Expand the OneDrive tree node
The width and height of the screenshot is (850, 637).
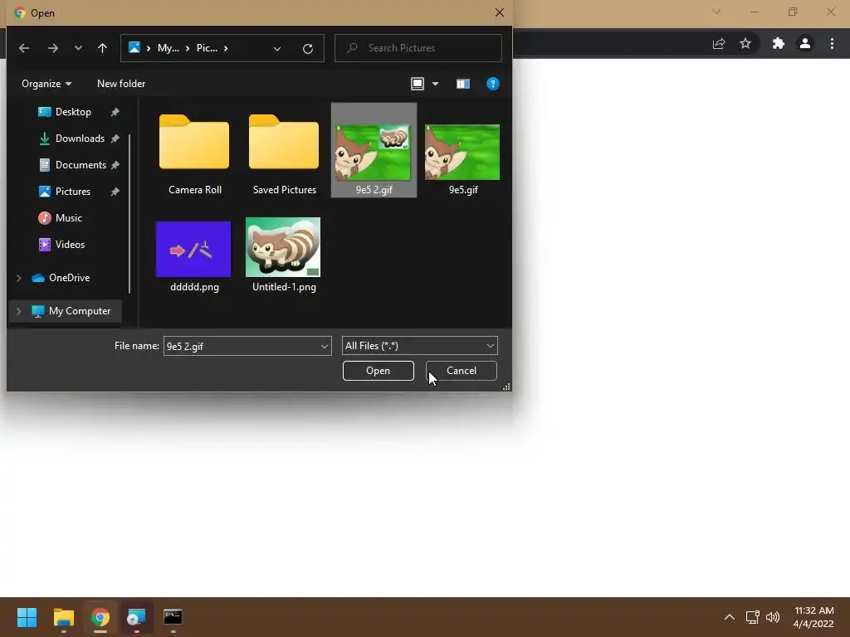coord(18,278)
